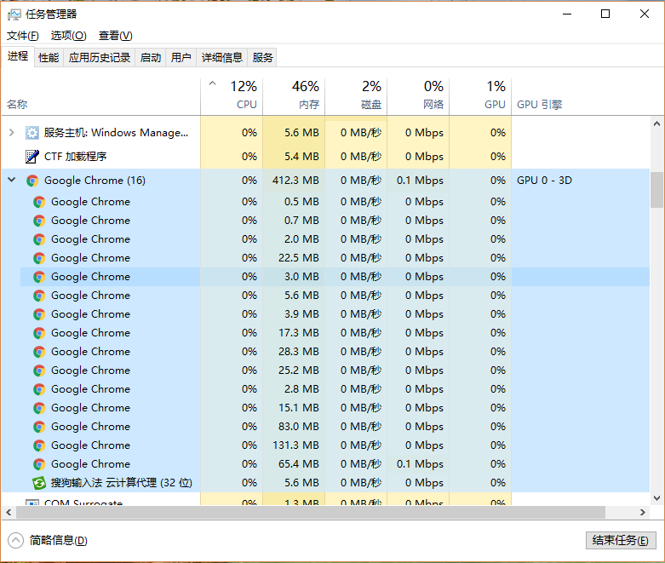This screenshot has height=563, width=665.
Task: Open the 查看(V) menu
Action: tap(115, 36)
